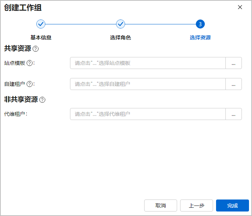
Task: Open the 站点模板 selector via the ellipsis button
Action: [233, 63]
